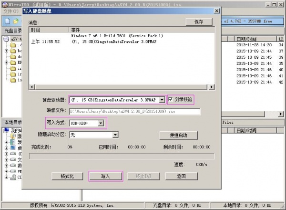Screen dimensions: 286x210
Task: Select the 'bo' folder icon in disc tree
Action: coord(13,51)
